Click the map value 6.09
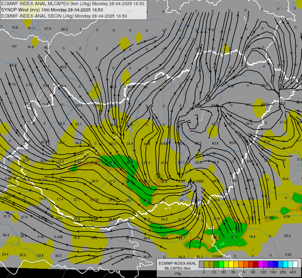The image size is (302, 278). [x=287, y=217]
